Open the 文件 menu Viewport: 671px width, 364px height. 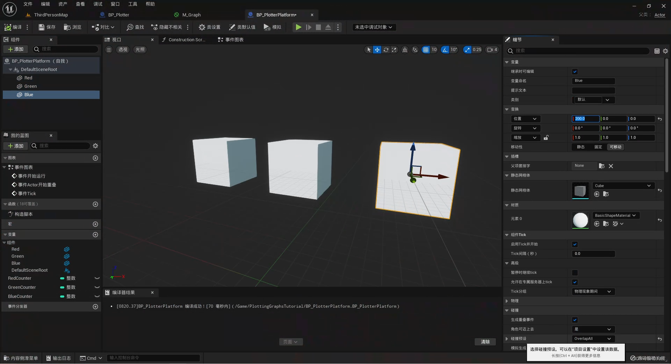tap(28, 4)
